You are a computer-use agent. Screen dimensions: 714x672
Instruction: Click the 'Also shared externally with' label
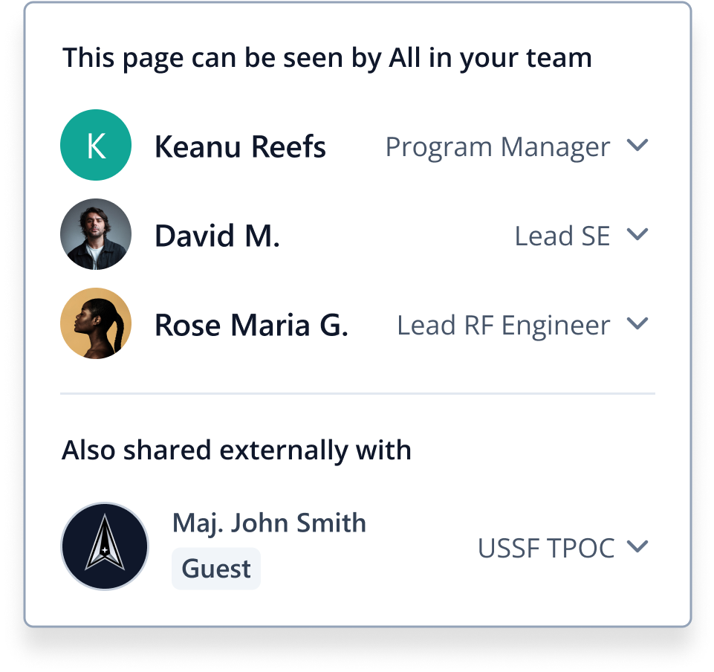point(236,450)
